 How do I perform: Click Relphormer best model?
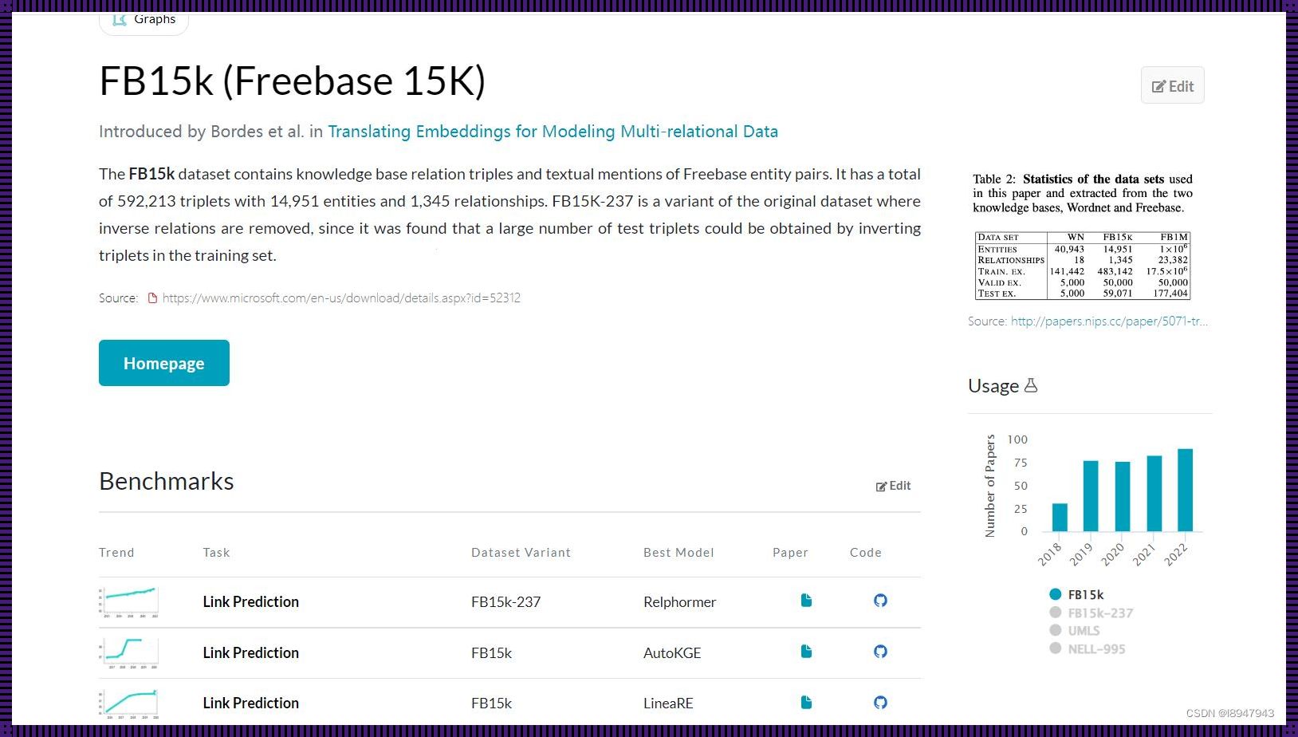click(679, 602)
